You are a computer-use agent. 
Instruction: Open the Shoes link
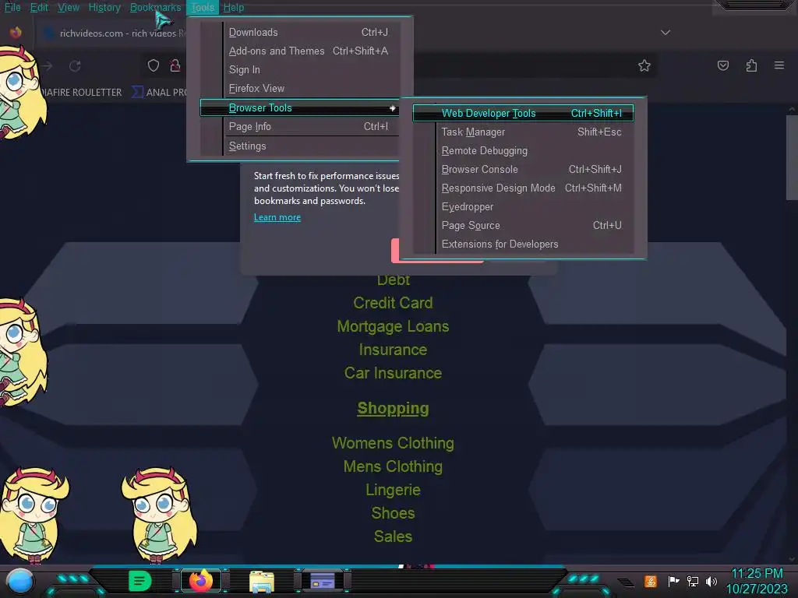coord(393,514)
